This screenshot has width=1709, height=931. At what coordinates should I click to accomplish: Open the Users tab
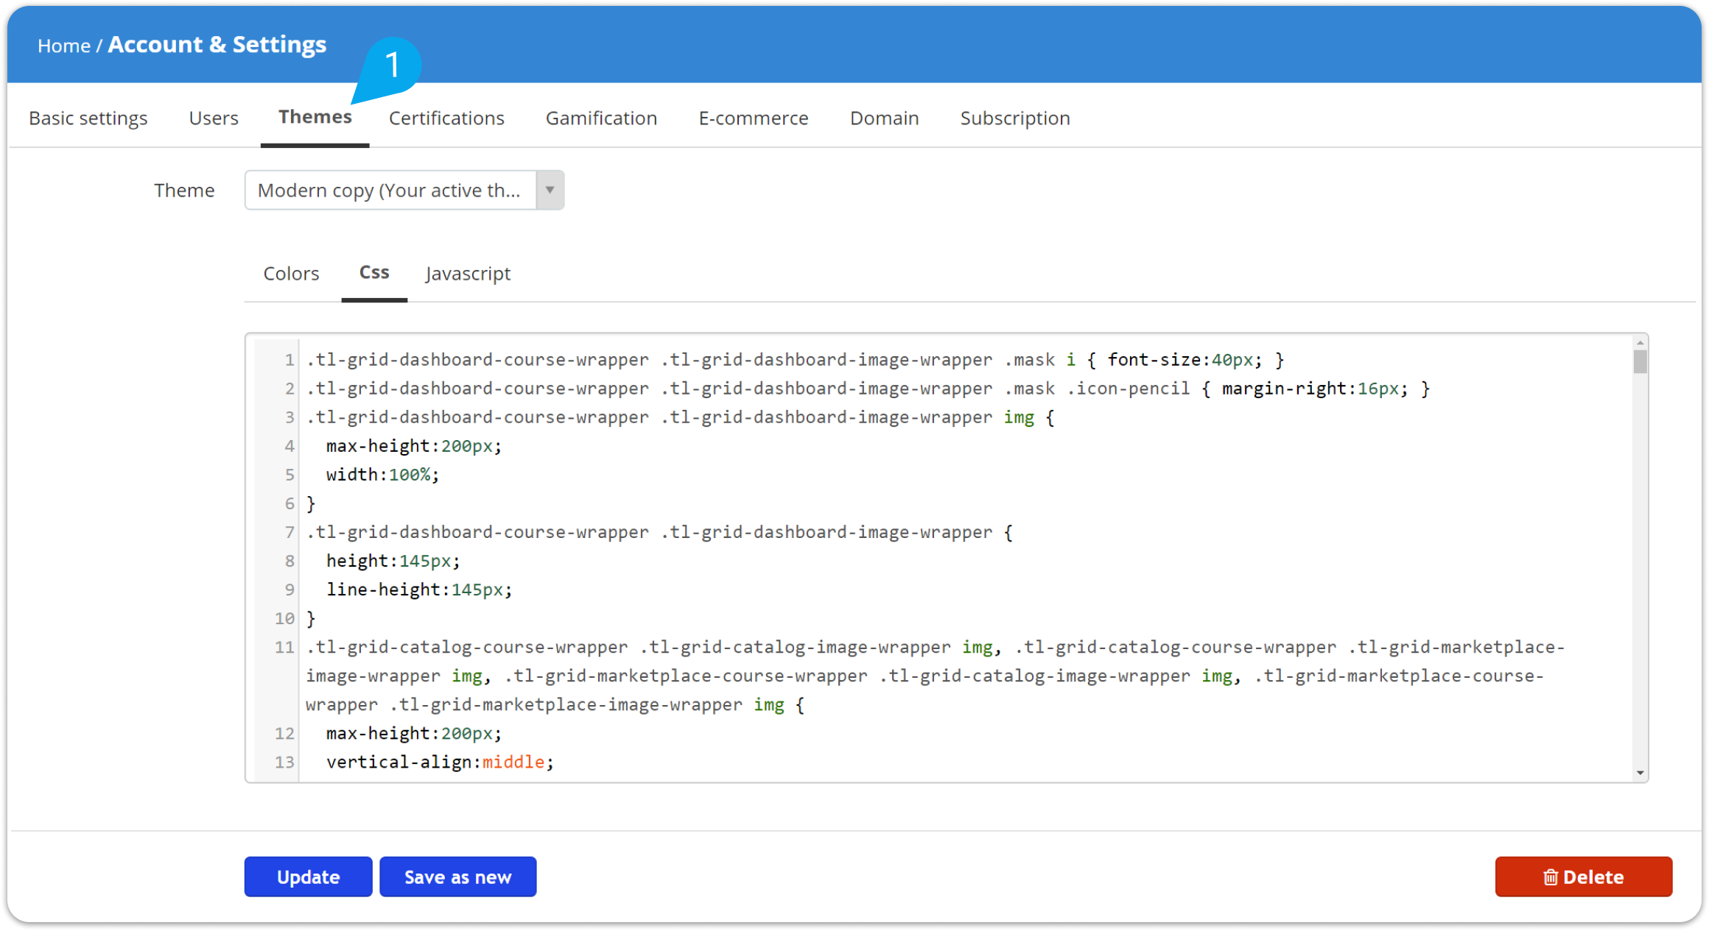point(214,118)
